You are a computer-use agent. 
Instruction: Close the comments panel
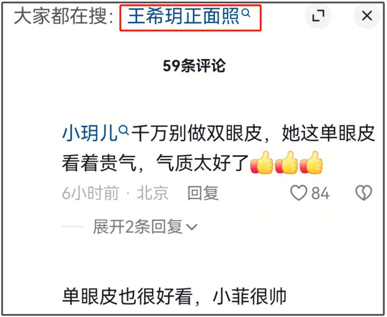point(367,16)
